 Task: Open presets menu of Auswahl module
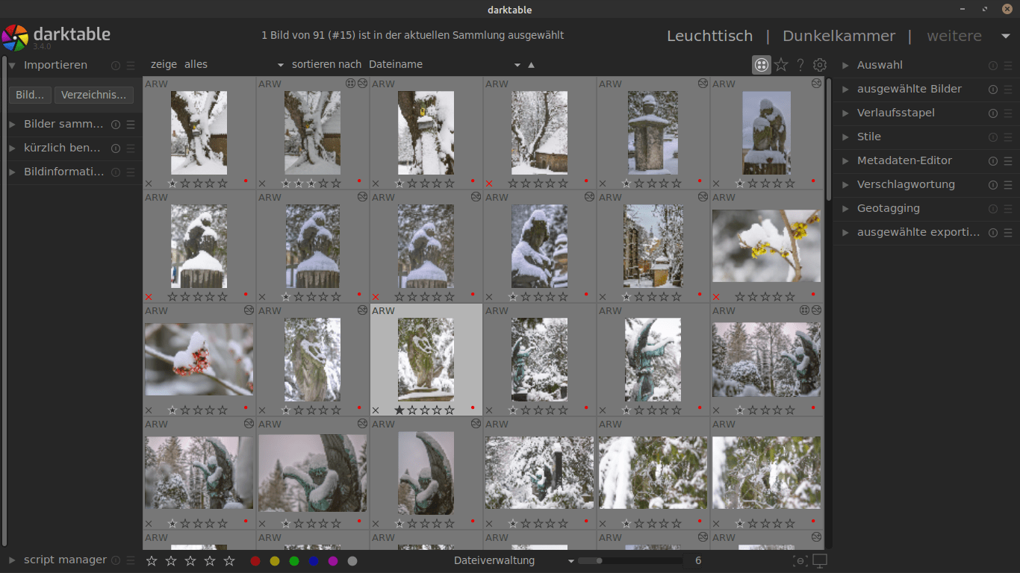1008,66
